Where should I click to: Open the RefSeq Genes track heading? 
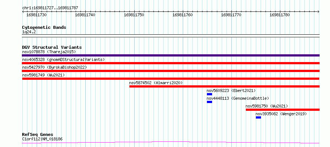(x=37, y=135)
